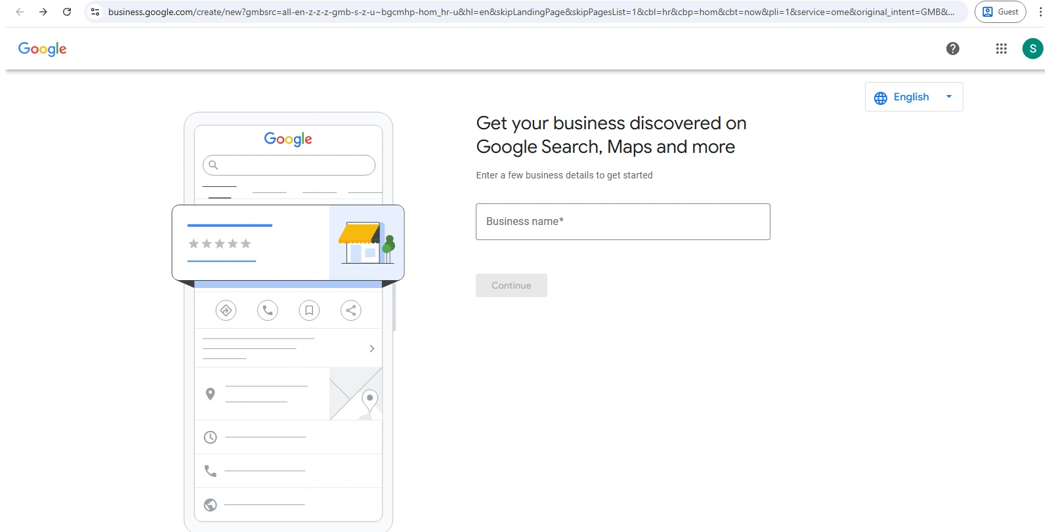Image resolution: width=1050 pixels, height=532 pixels.
Task: Click the address bar URL
Action: [525, 12]
